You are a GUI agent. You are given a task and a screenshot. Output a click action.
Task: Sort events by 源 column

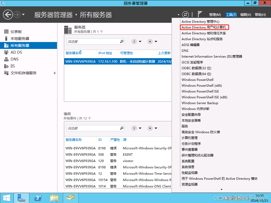[x=125, y=140]
